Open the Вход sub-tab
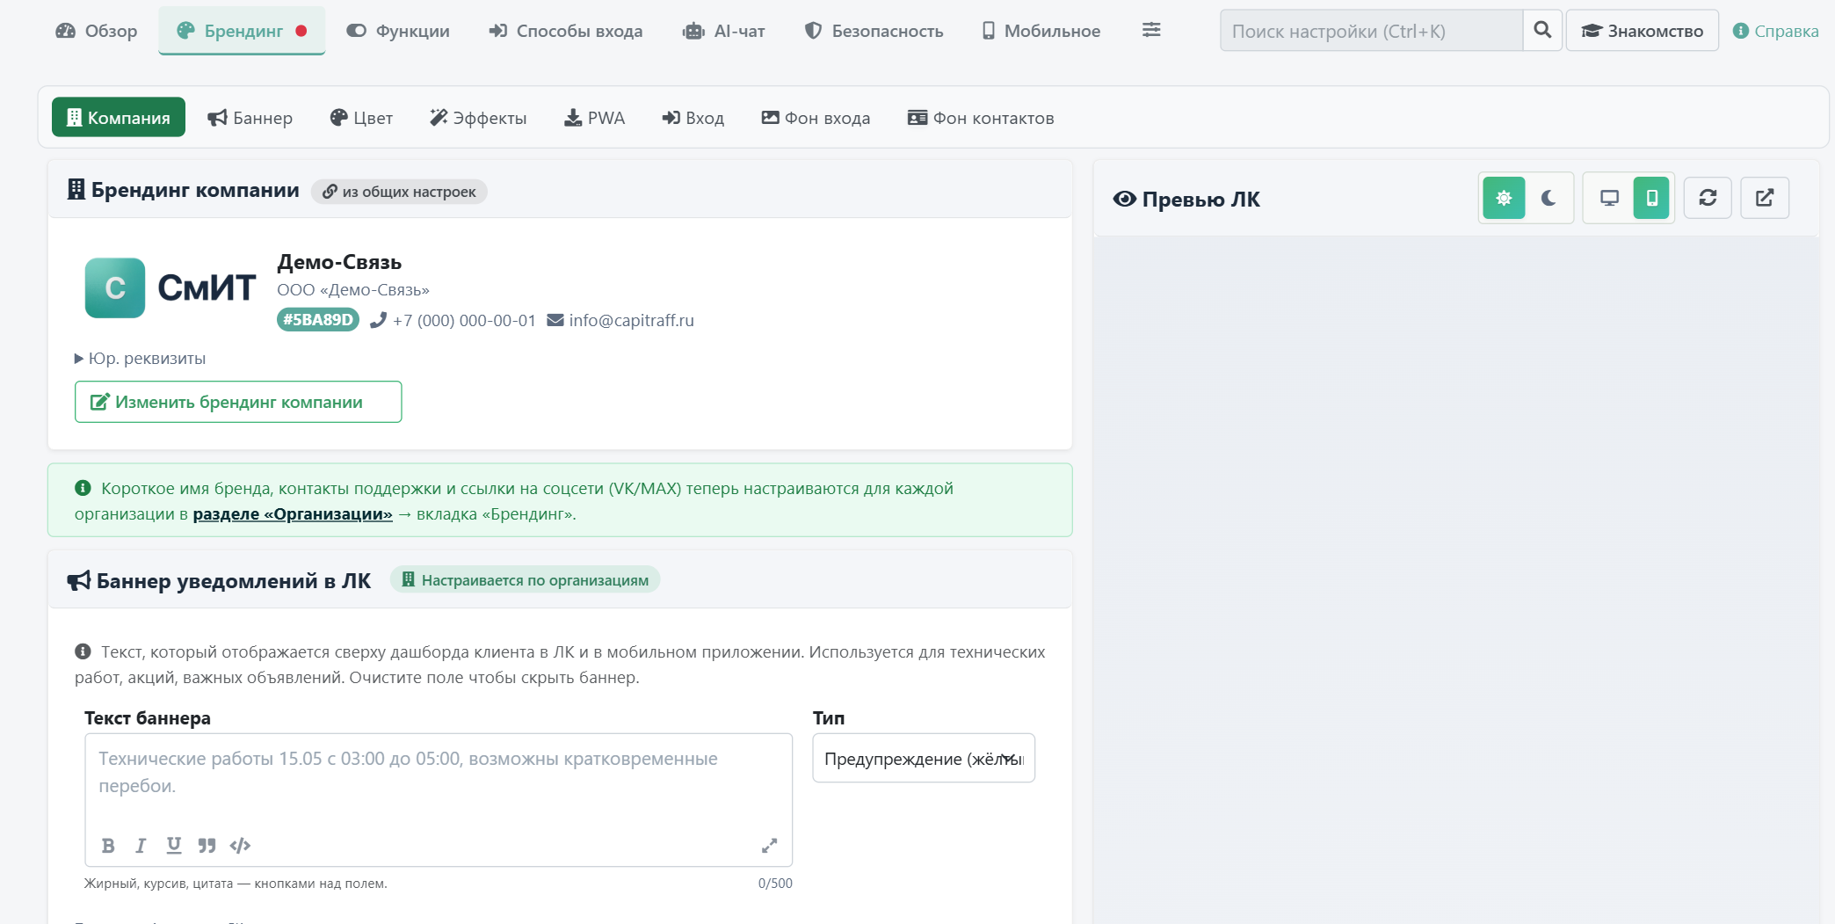1835x924 pixels. click(x=693, y=118)
